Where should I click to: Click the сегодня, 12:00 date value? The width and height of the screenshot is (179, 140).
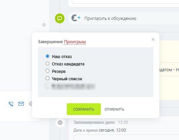point(112,130)
